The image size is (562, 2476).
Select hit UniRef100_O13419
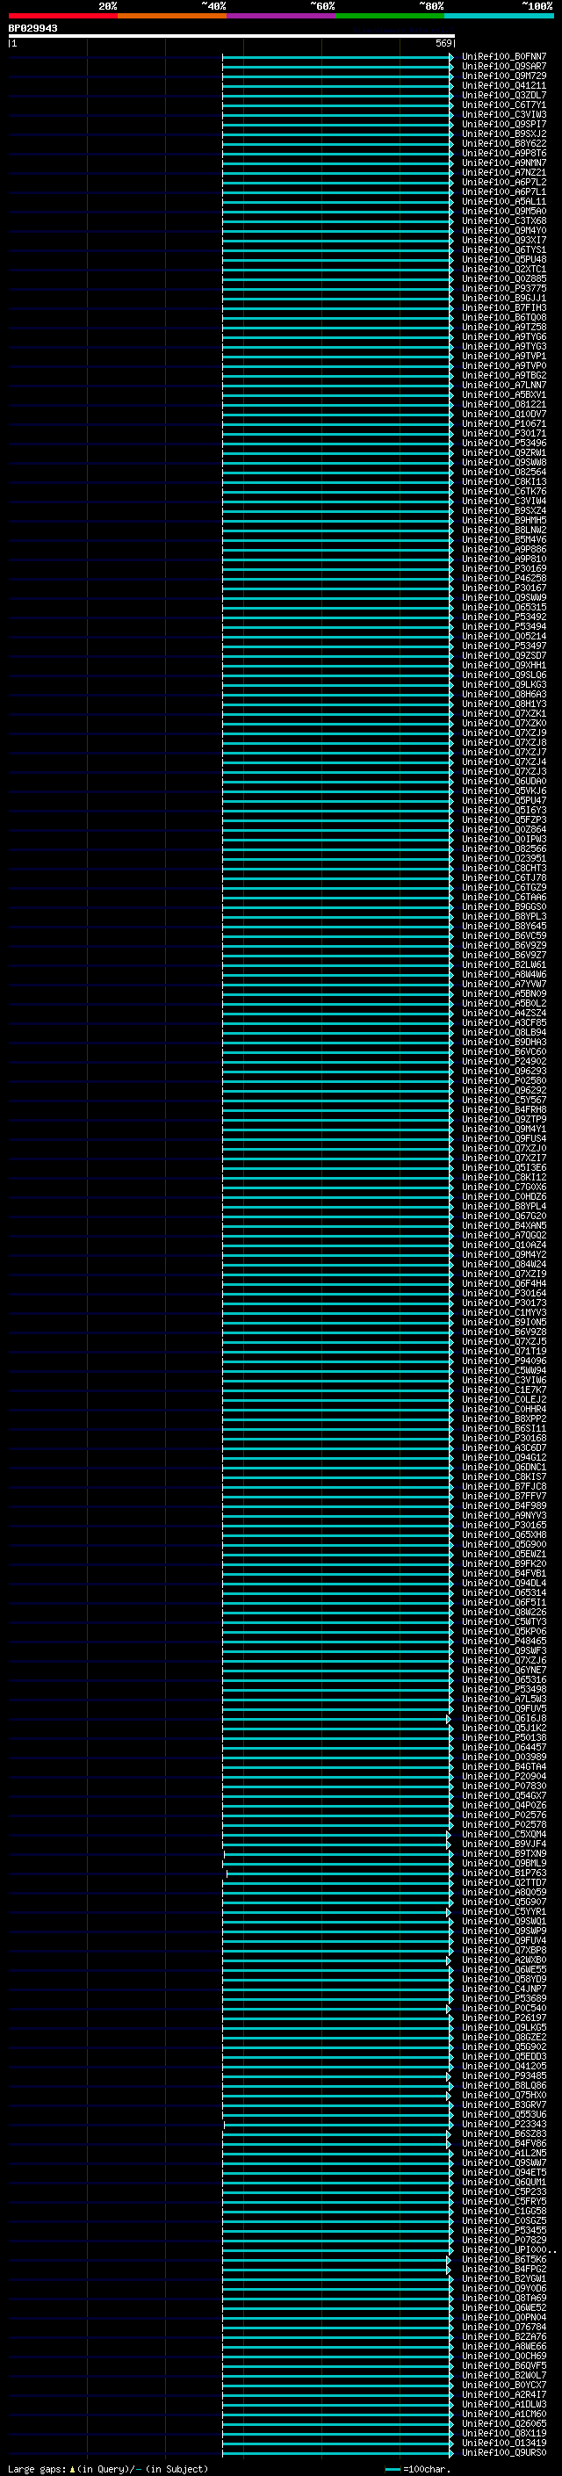tap(503, 2442)
